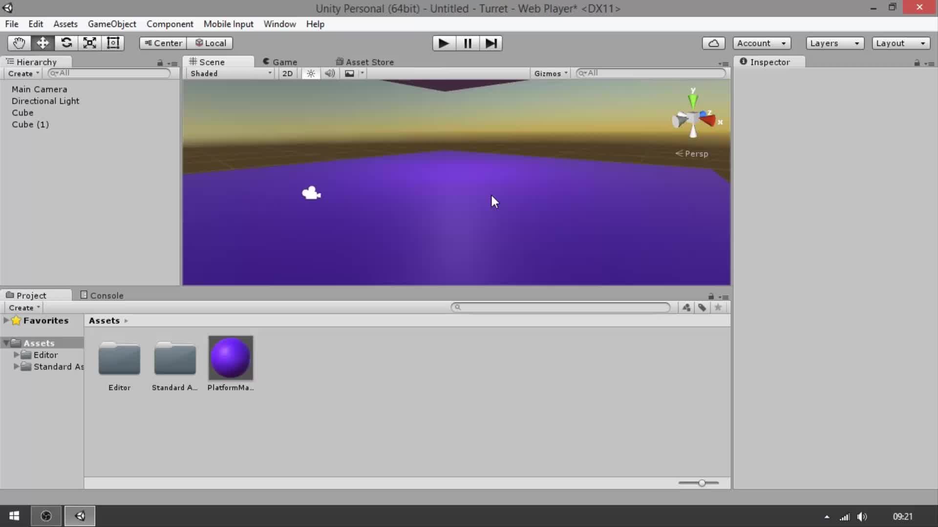
Task: Switch to the Game tab
Action: (x=284, y=61)
